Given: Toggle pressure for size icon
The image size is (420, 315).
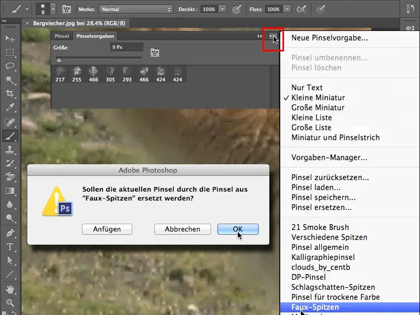Looking at the screenshot, I should 321,9.
